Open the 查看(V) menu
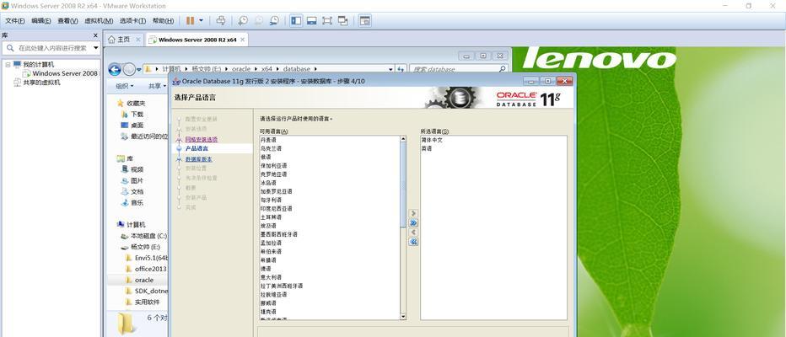This screenshot has width=786, height=337. coord(67,21)
